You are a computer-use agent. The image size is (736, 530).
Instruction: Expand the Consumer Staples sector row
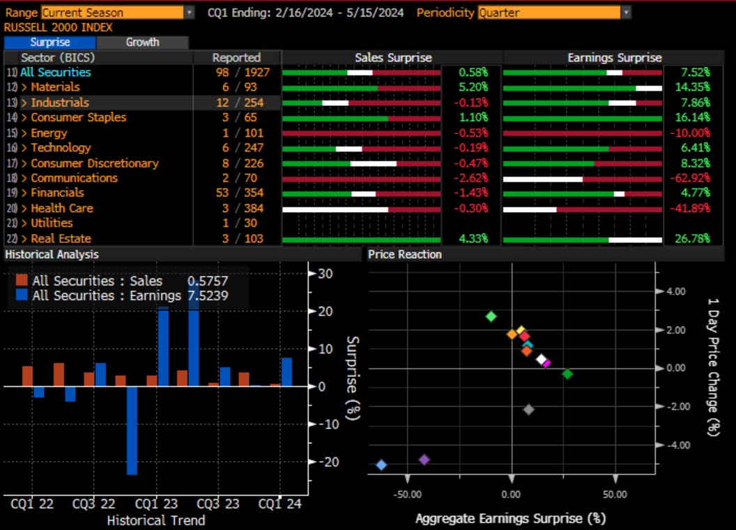(24, 117)
